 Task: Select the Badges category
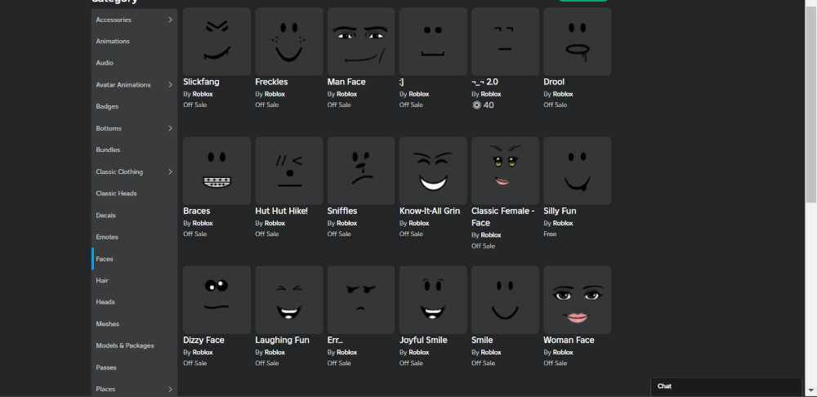135,106
